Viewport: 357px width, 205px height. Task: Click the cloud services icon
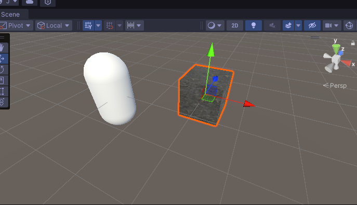click(30, 2)
